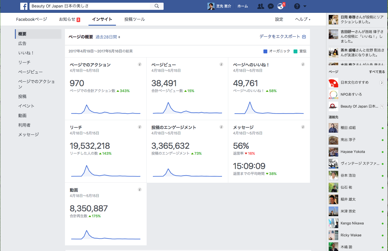Click すべて見る link in pages section
This screenshot has height=251, width=388.
tap(377, 72)
